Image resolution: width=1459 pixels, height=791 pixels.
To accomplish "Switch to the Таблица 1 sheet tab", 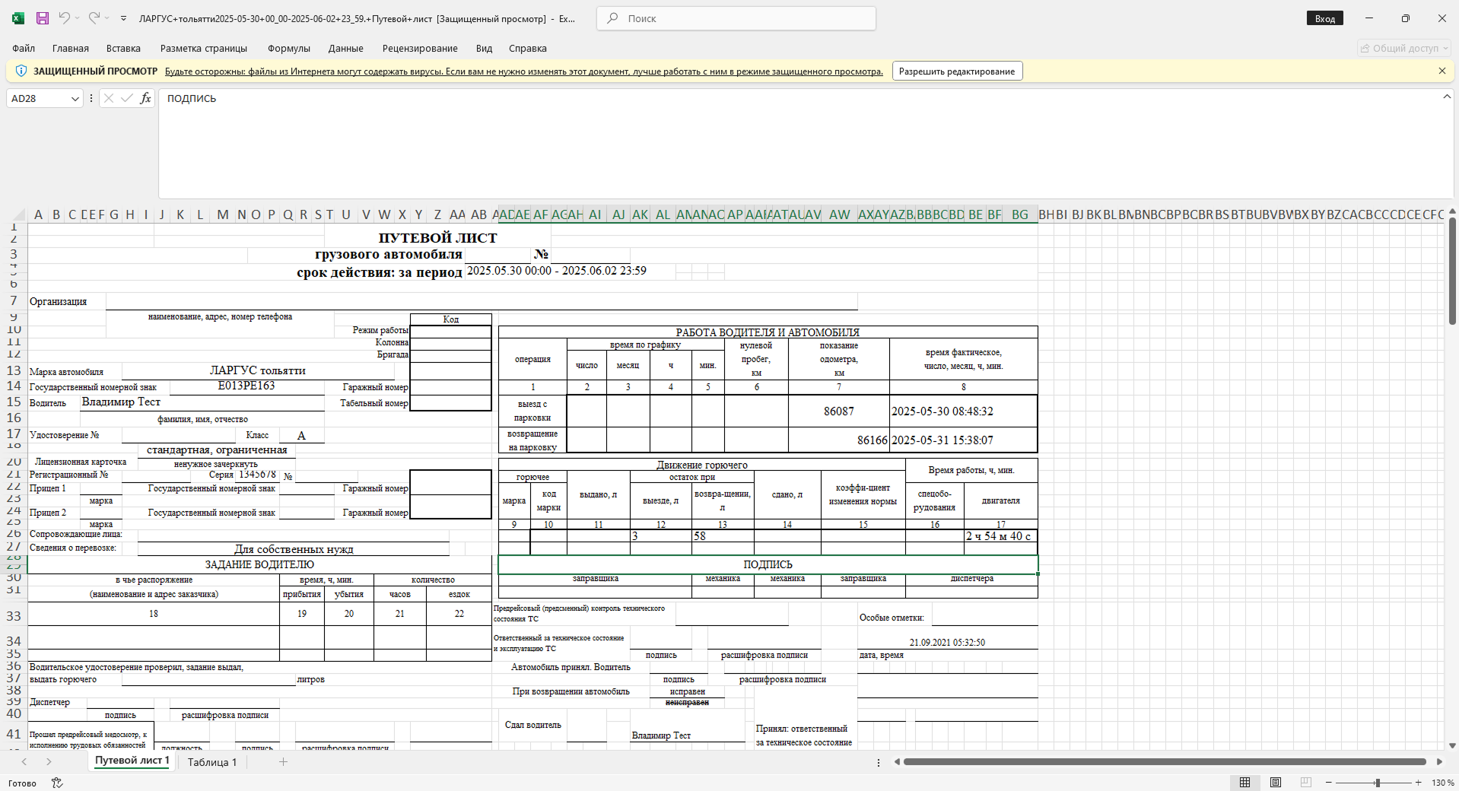I will click(212, 762).
